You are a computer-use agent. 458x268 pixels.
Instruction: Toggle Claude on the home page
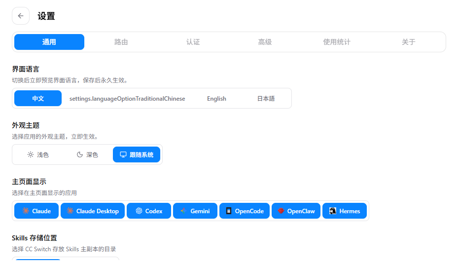click(36, 211)
